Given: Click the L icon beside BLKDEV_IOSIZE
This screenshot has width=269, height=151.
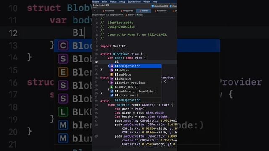Looking at the screenshot, I should pyautogui.click(x=112, y=87).
